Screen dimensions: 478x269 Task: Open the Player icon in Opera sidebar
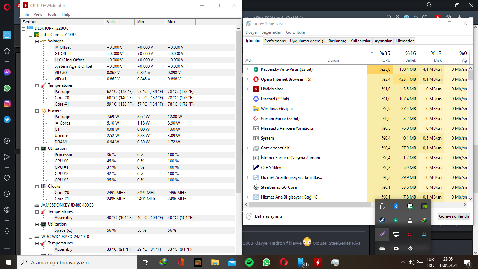click(x=7, y=141)
